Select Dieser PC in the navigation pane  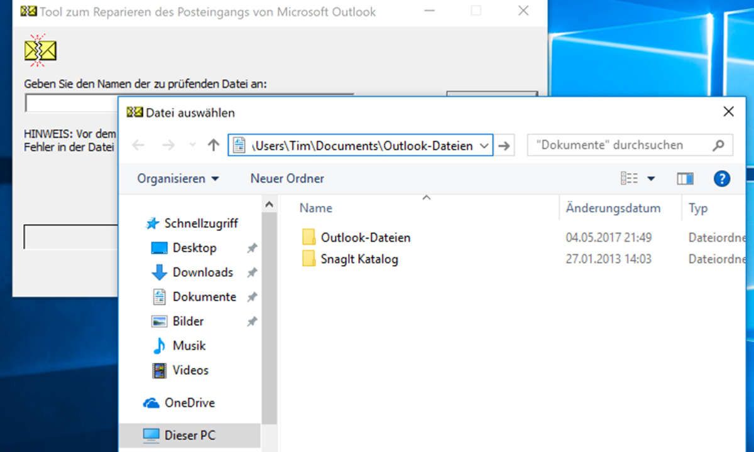click(x=191, y=435)
